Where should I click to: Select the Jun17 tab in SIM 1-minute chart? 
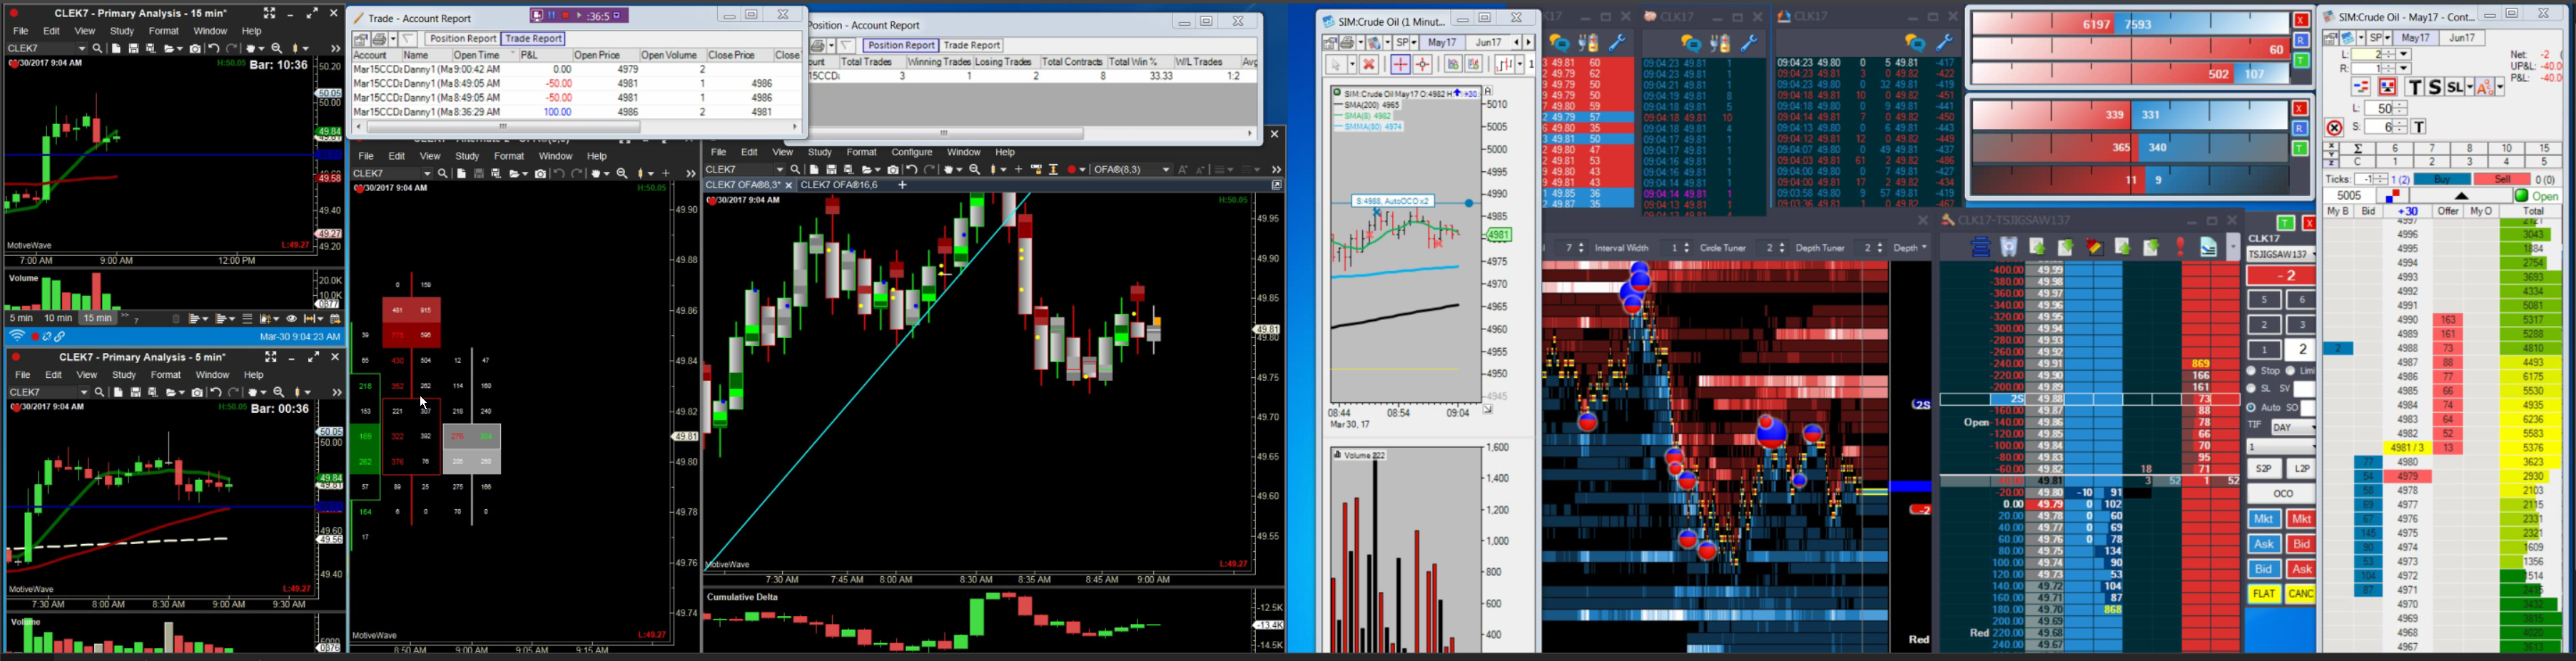[1489, 42]
